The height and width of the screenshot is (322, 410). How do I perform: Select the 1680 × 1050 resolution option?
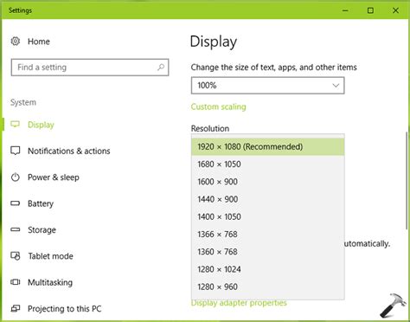[x=268, y=164]
